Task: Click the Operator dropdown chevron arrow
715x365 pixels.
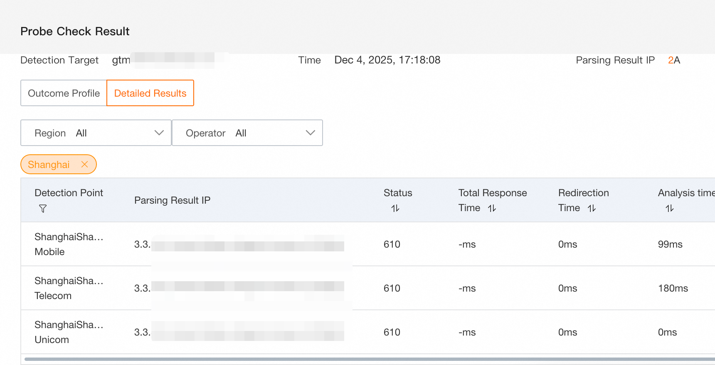Action: coord(311,133)
